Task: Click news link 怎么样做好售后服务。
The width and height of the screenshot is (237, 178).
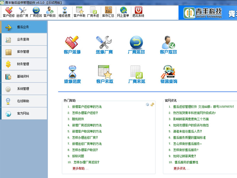Action: point(188,144)
